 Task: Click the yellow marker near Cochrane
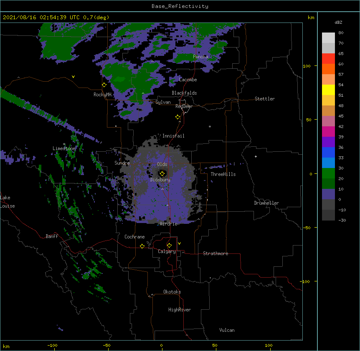pos(142,246)
